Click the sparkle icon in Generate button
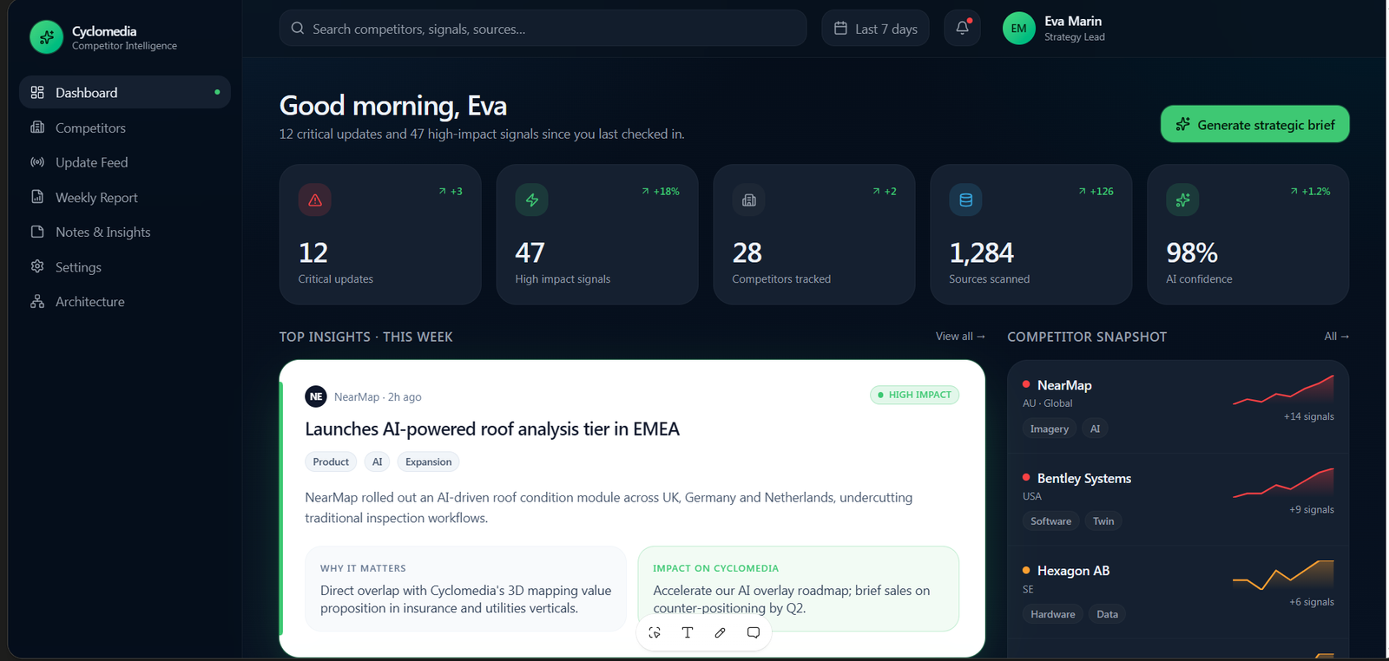1389x661 pixels. (x=1182, y=124)
